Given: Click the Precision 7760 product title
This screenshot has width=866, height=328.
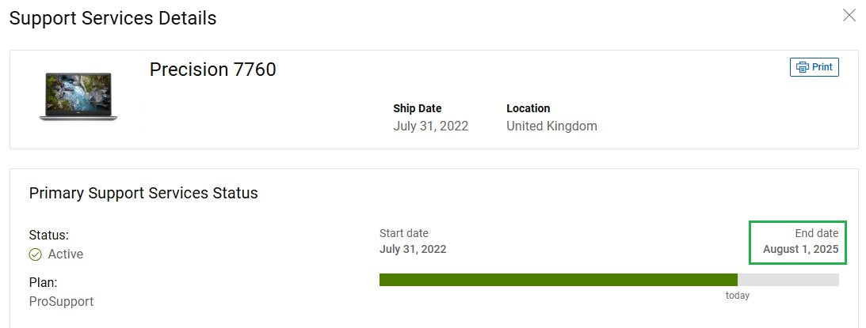Looking at the screenshot, I should [x=212, y=70].
